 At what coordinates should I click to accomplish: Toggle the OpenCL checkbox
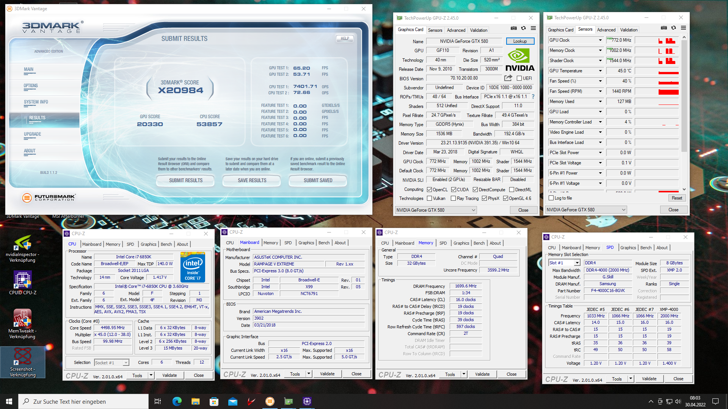click(x=429, y=190)
